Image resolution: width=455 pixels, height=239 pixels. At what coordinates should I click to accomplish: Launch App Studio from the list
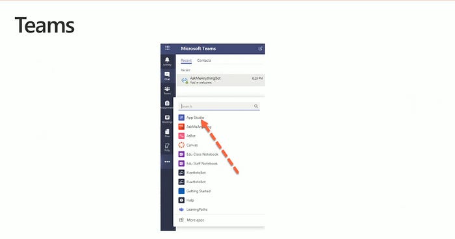click(192, 118)
